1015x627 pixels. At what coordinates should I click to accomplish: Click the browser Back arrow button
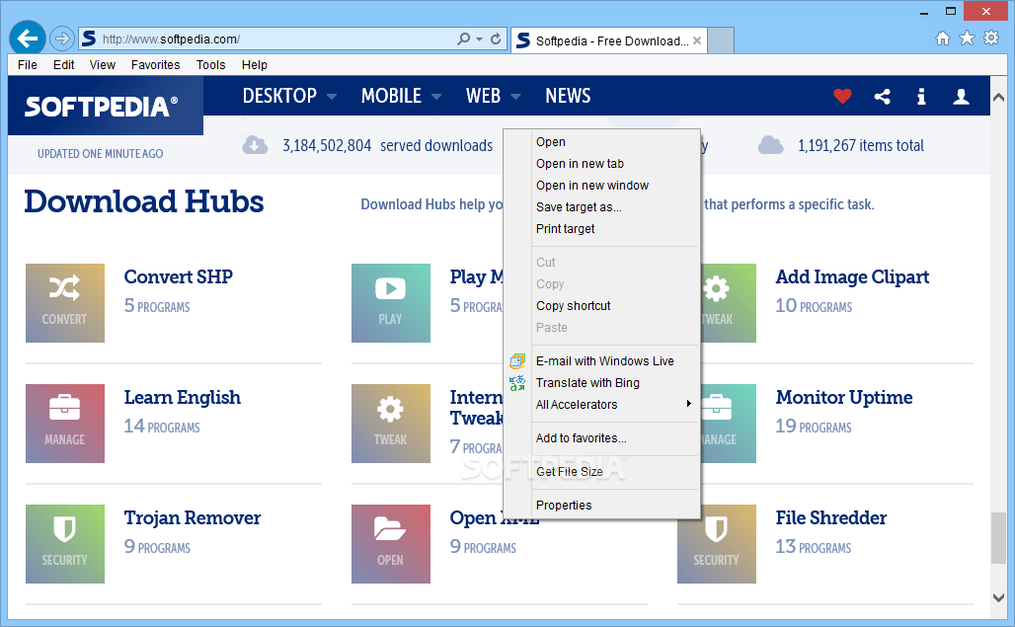click(x=28, y=39)
